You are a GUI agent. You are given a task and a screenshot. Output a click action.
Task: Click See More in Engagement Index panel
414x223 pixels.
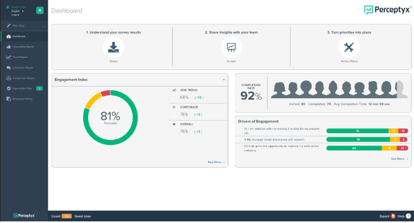pyautogui.click(x=216, y=162)
